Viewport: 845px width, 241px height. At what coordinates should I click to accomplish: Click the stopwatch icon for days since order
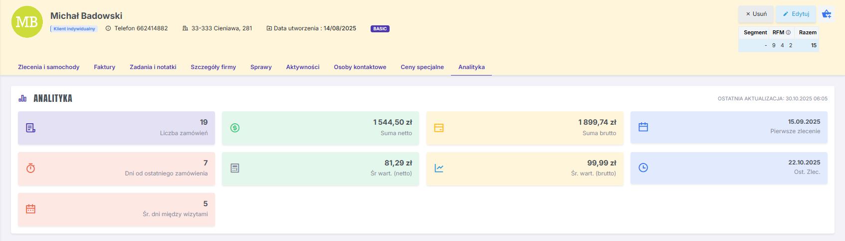(30, 168)
